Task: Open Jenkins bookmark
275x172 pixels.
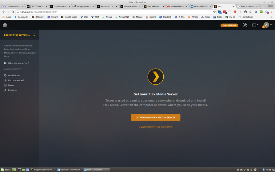Action: pyautogui.click(x=151, y=17)
